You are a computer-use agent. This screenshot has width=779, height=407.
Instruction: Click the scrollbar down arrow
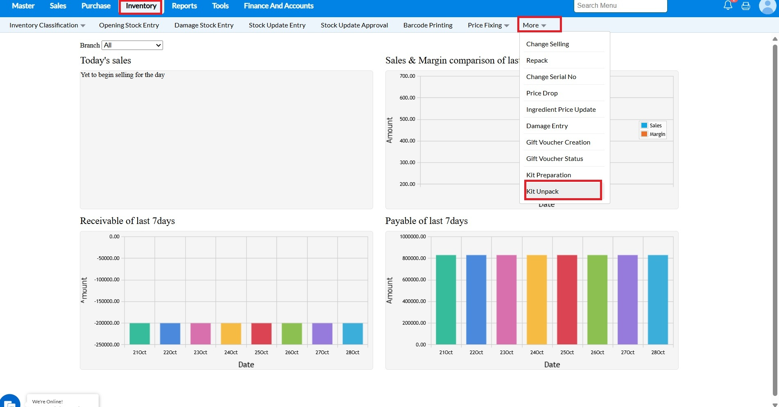click(774, 404)
